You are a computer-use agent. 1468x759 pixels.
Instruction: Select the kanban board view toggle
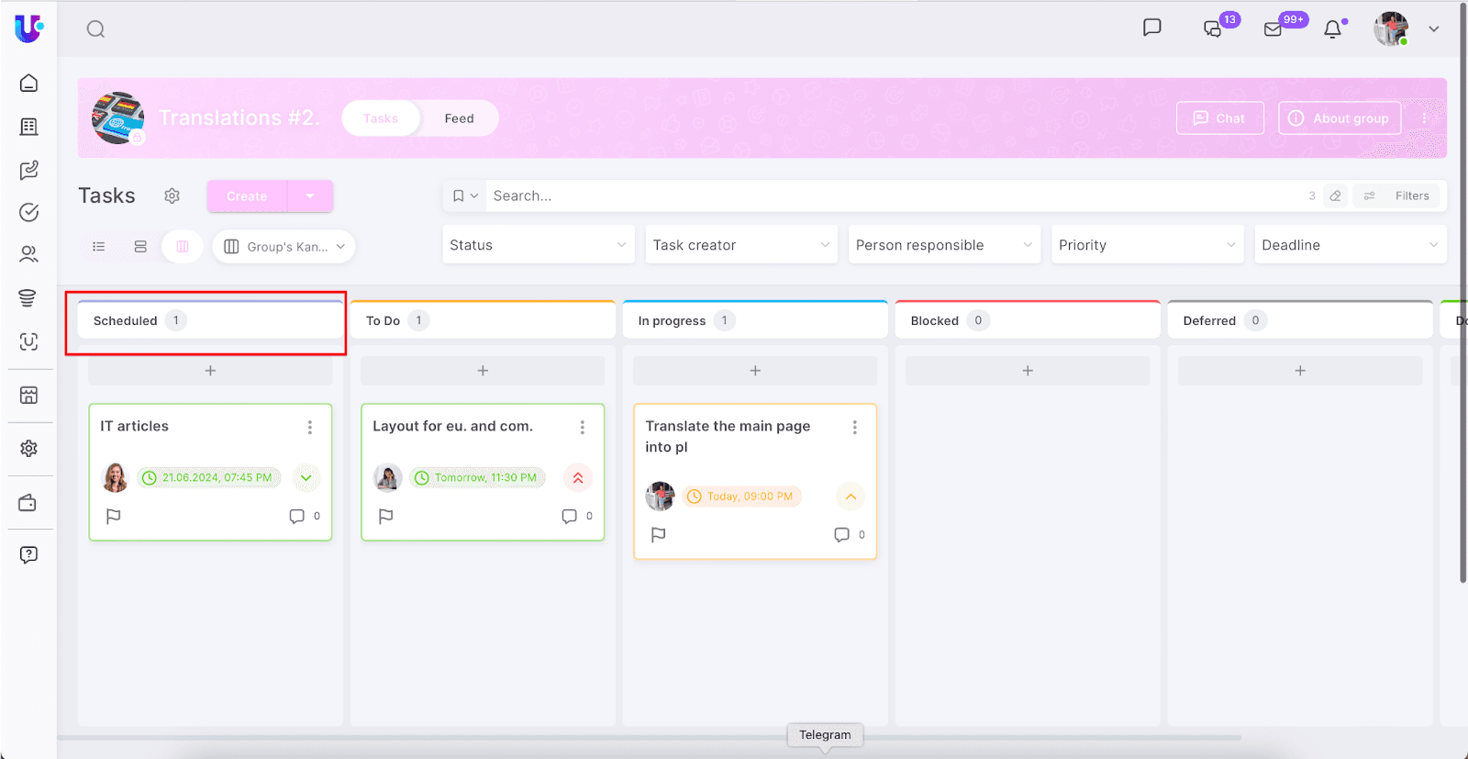coord(183,246)
